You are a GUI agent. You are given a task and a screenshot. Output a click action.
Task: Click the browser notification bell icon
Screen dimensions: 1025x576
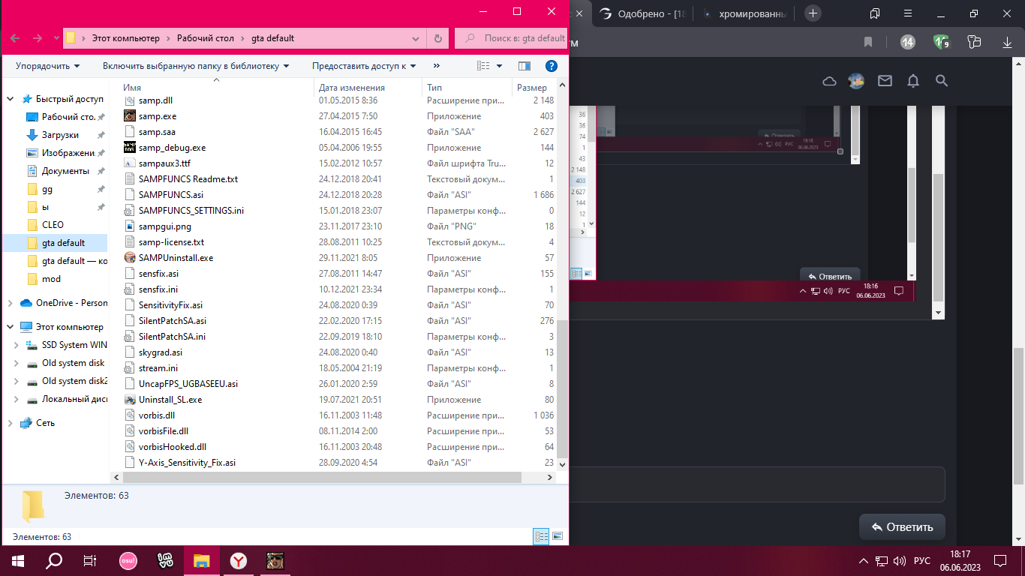912,81
